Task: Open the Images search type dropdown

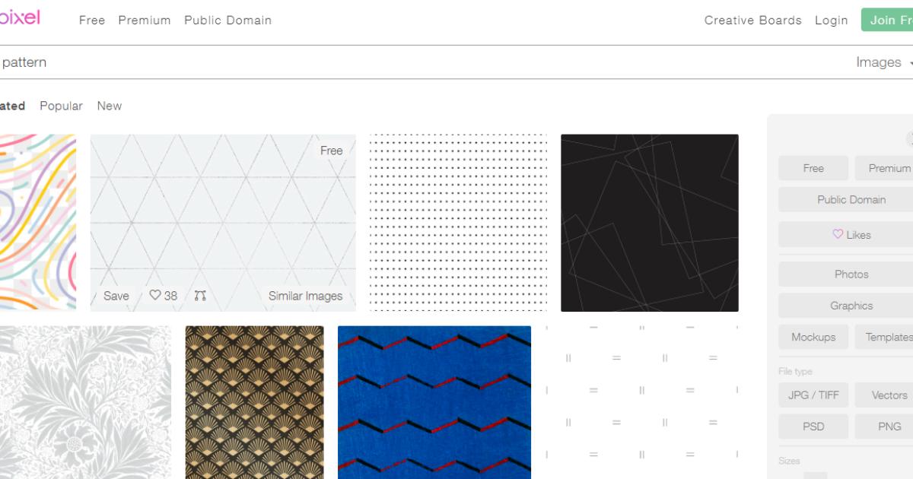Action: click(884, 62)
